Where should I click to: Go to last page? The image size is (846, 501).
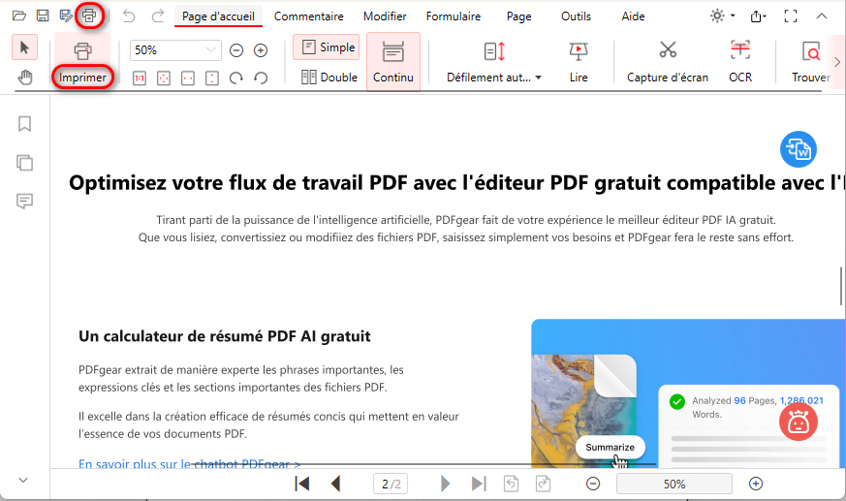coord(479,484)
